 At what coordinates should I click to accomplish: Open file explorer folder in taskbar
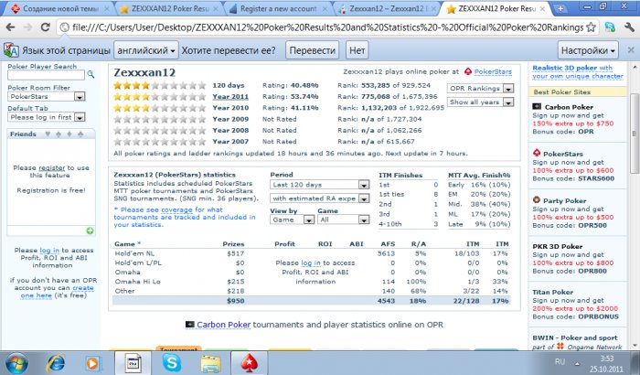(210, 363)
